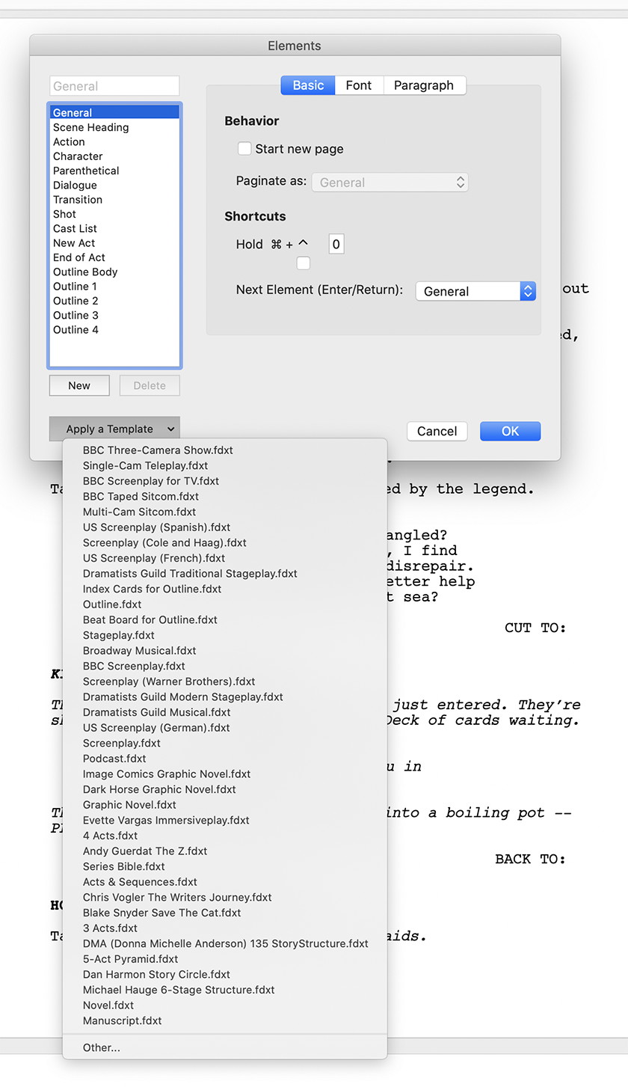This screenshot has width=628, height=1087.
Task: Open the Next Element dropdown
Action: (x=475, y=292)
